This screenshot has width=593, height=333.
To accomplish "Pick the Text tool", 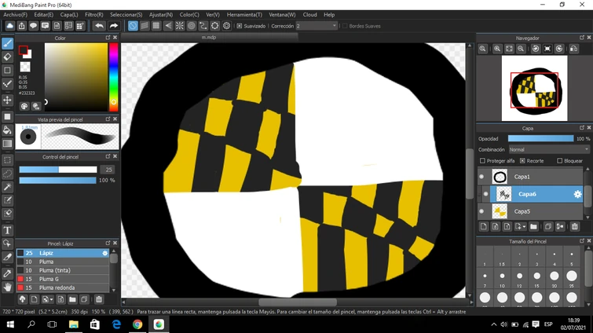I will click(x=8, y=230).
